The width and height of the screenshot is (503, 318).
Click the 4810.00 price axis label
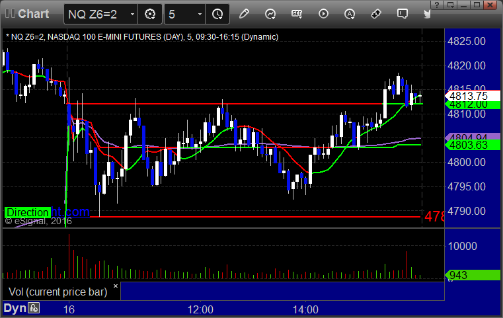coord(467,114)
